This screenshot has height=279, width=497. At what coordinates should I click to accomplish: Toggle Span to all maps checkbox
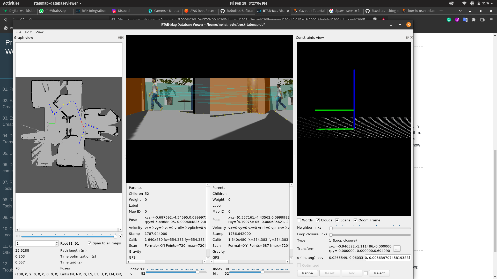[90, 243]
